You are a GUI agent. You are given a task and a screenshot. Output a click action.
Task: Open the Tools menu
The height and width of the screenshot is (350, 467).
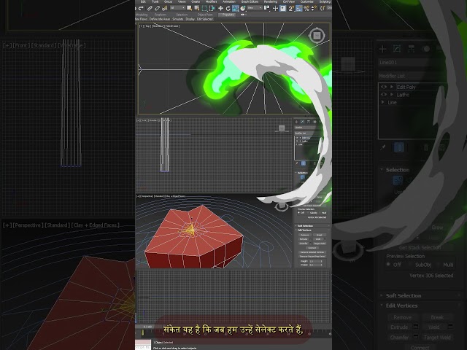coord(155,1)
